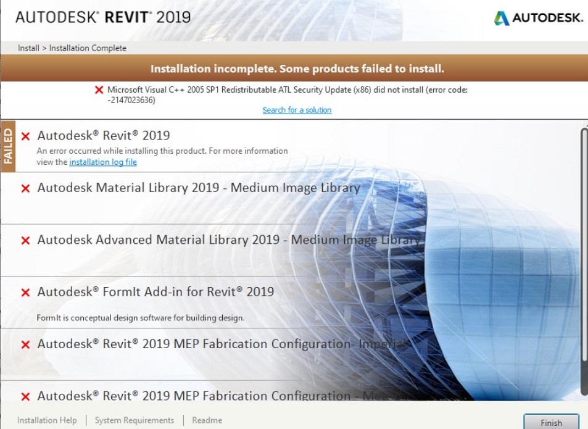Open the installation log file link
Image resolution: width=588 pixels, height=429 pixels.
[x=103, y=162]
